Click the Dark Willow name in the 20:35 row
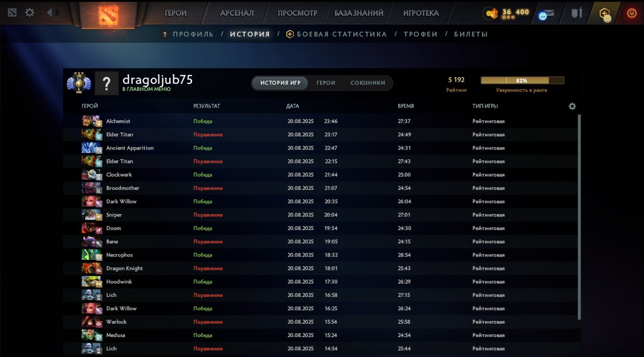 click(121, 202)
